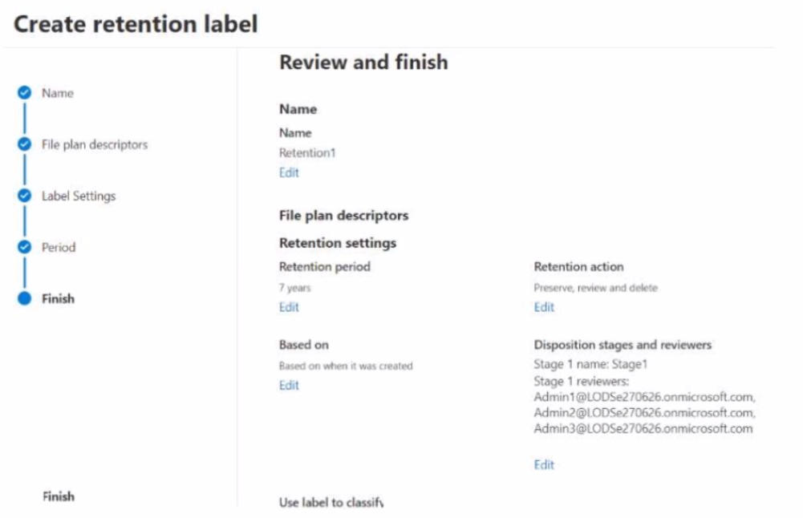Image resolution: width=803 pixels, height=518 pixels.
Task: Click the Finish step circle indicator
Action: [25, 298]
